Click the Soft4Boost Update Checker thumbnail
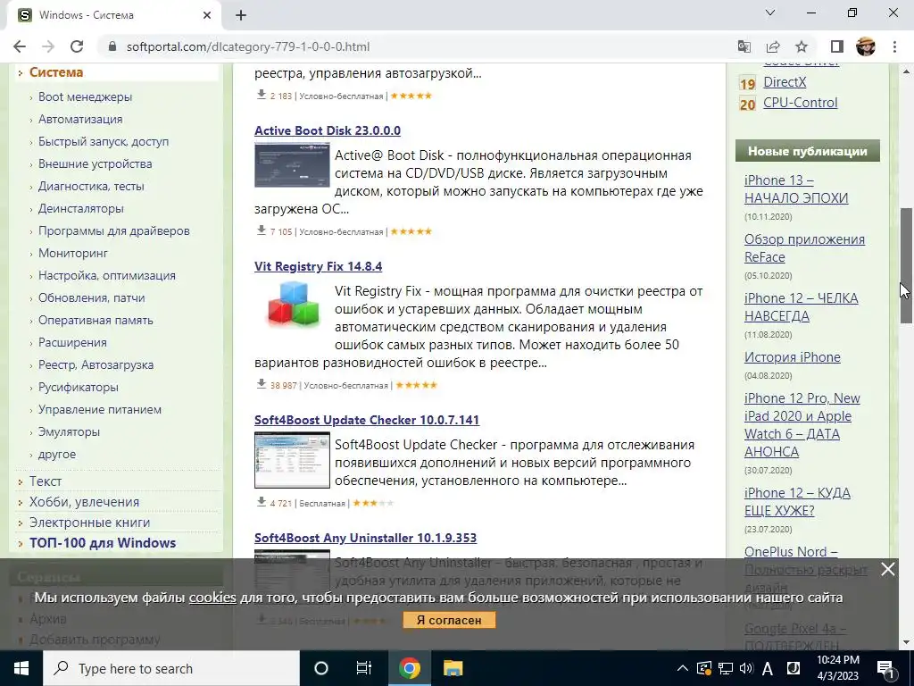Viewport: 914px width, 686px height. tap(292, 460)
